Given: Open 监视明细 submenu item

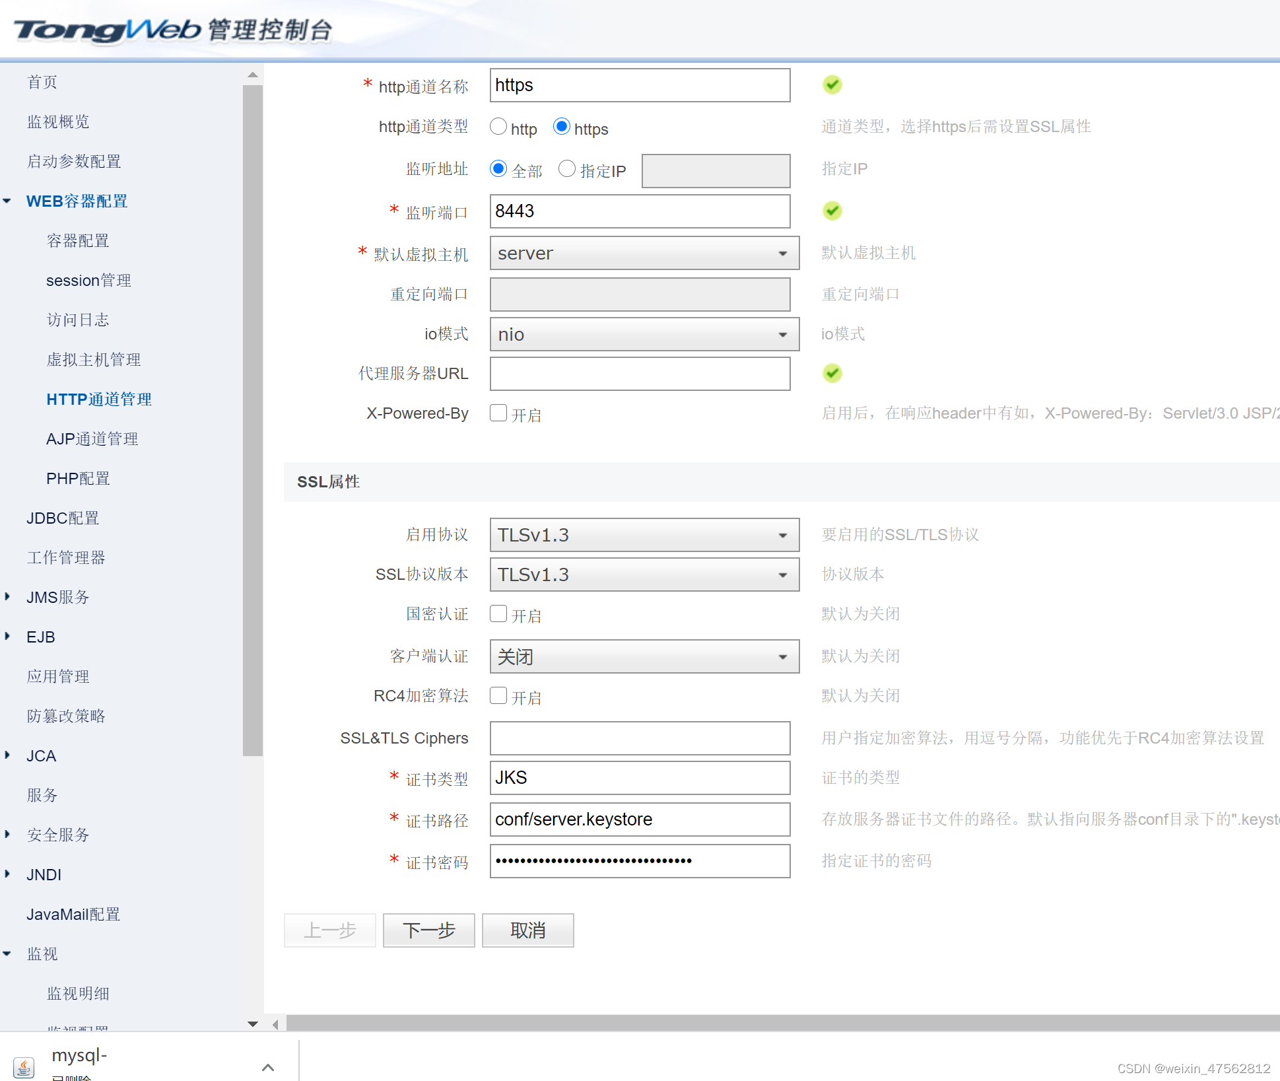Looking at the screenshot, I should 78,993.
